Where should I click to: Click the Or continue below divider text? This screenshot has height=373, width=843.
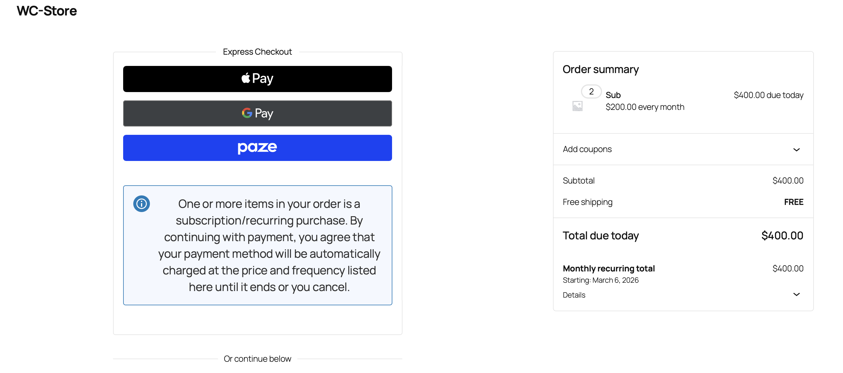pyautogui.click(x=257, y=359)
